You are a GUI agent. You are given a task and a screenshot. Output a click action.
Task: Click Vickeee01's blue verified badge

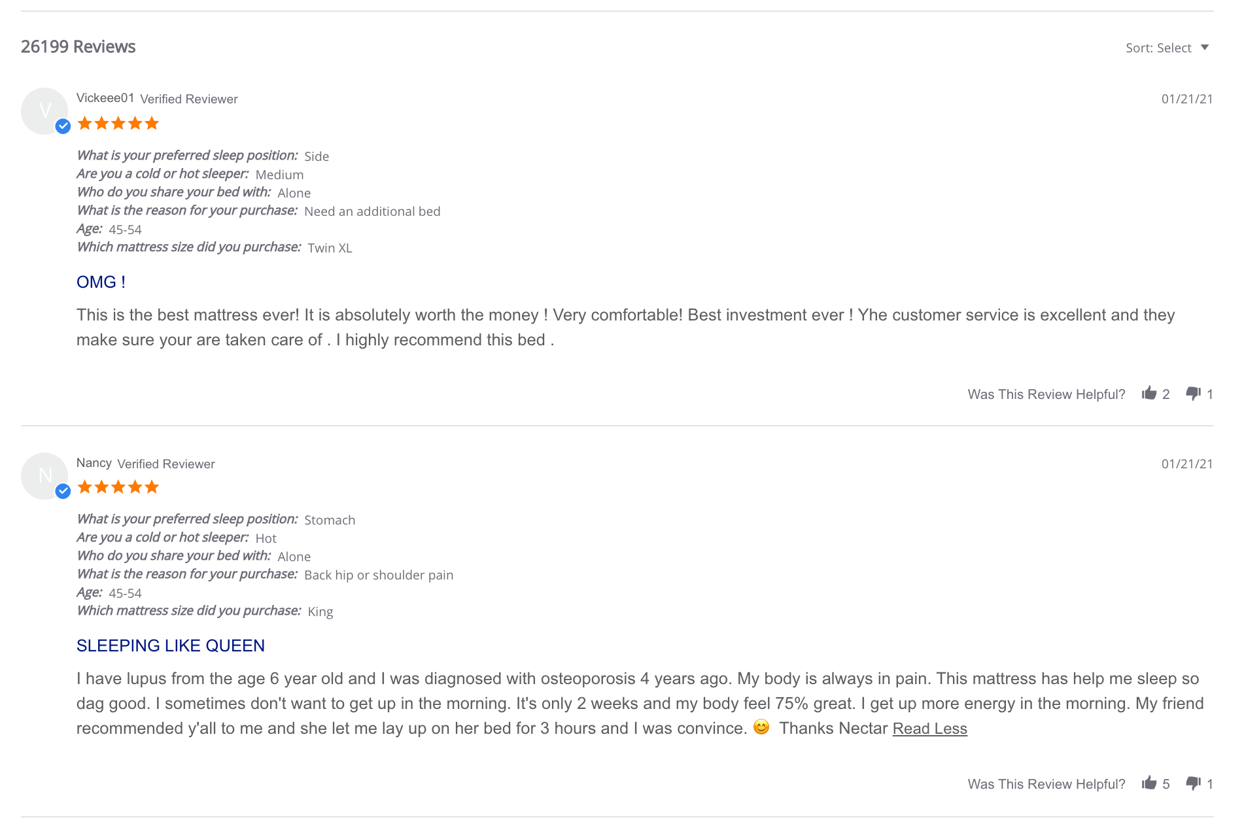click(63, 126)
